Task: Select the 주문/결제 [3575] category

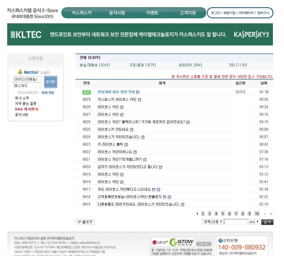Action: [142, 65]
